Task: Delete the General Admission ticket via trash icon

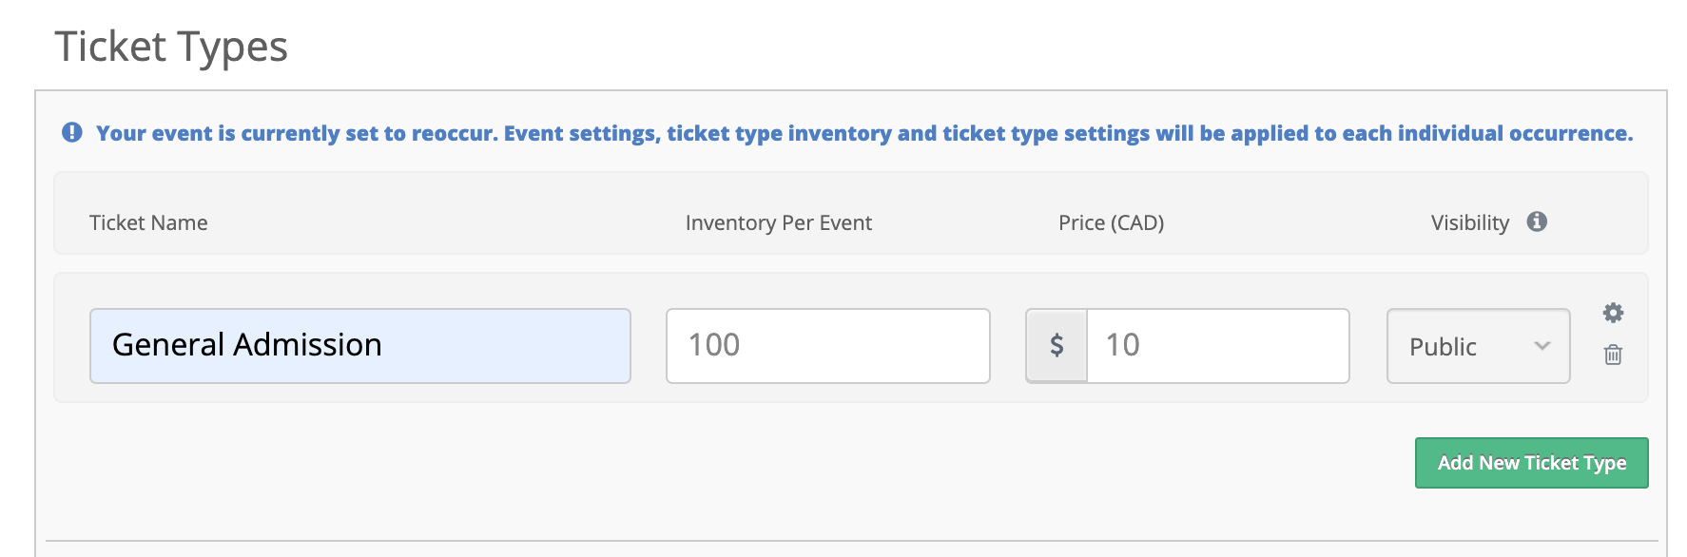Action: point(1613,355)
